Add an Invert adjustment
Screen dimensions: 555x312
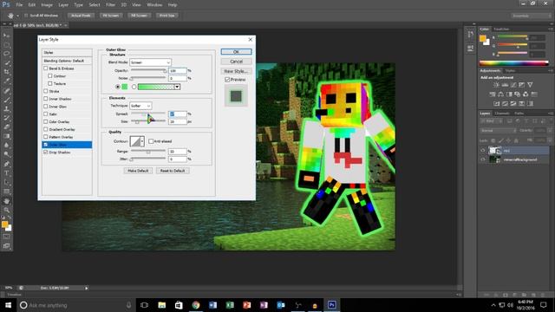[497, 103]
